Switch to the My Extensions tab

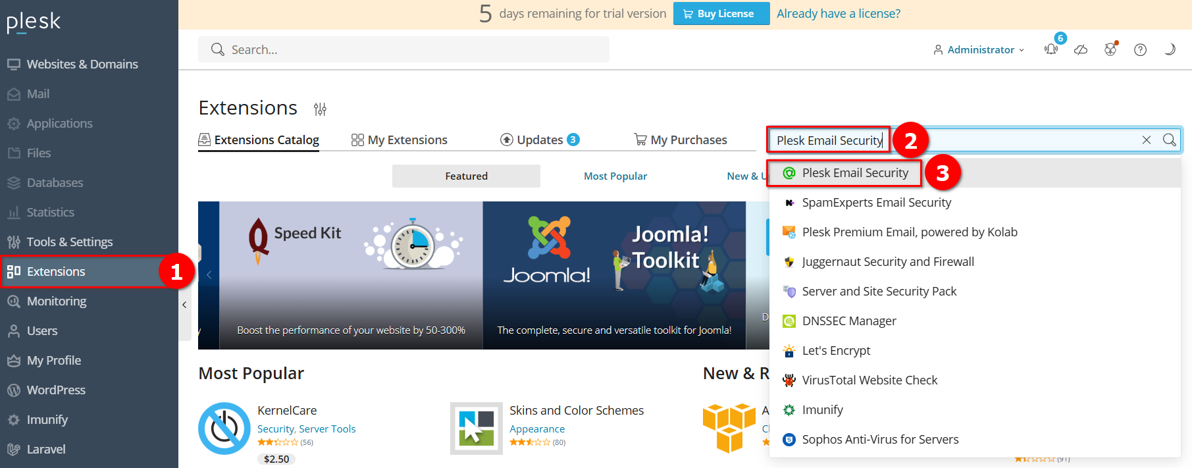click(400, 140)
